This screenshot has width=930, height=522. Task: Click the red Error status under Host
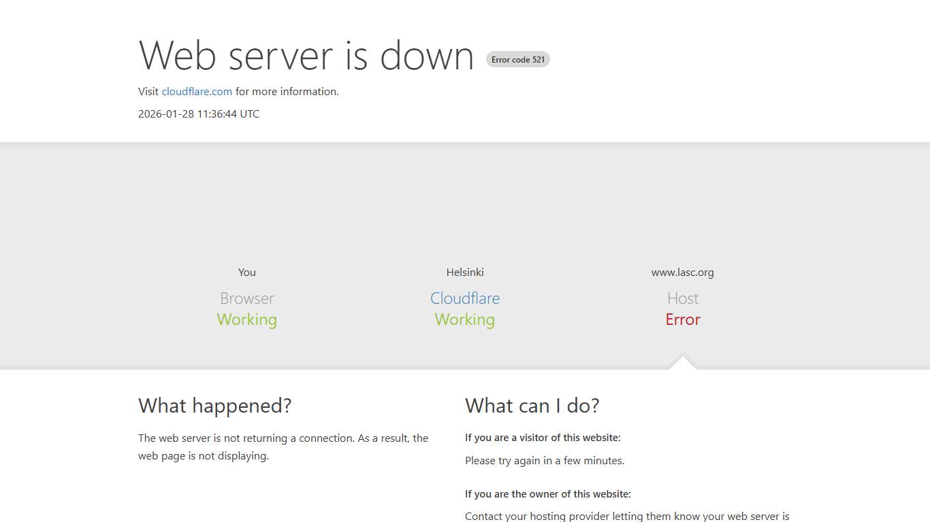click(x=682, y=319)
